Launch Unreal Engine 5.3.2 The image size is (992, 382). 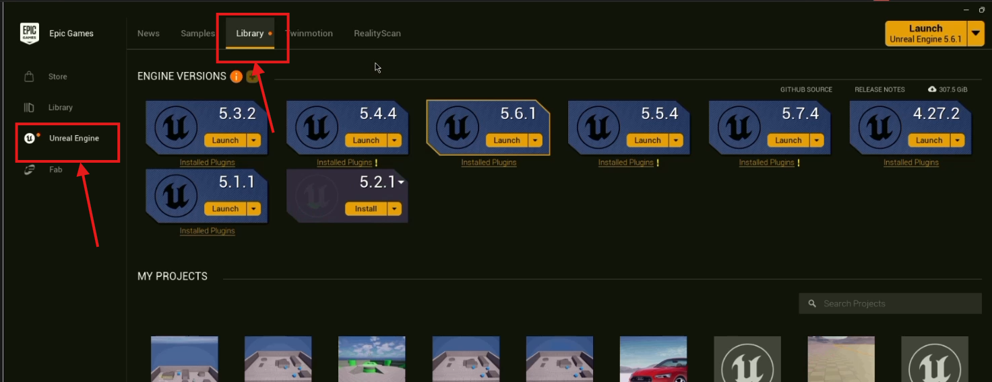225,141
